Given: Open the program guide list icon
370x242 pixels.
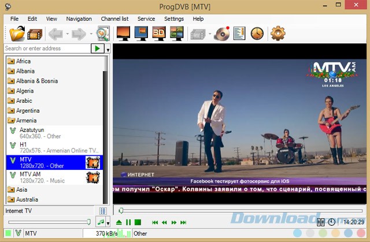Looking at the screenshot, I should tap(239, 34).
